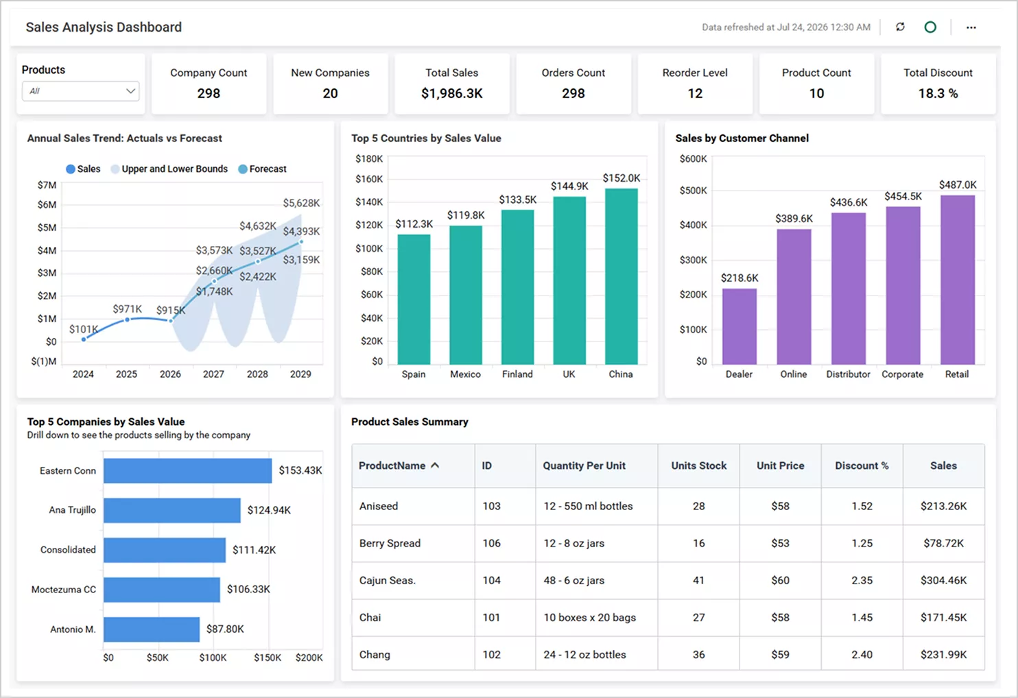Click the Corporate channel bar
Image resolution: width=1018 pixels, height=698 pixels.
tap(903, 285)
